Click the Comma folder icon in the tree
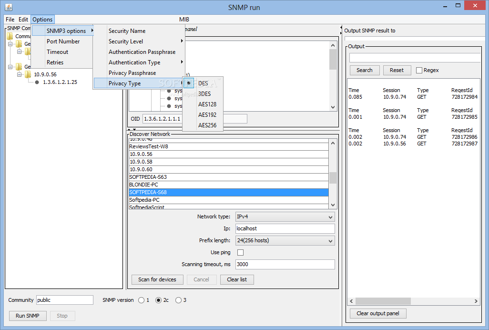 10,36
